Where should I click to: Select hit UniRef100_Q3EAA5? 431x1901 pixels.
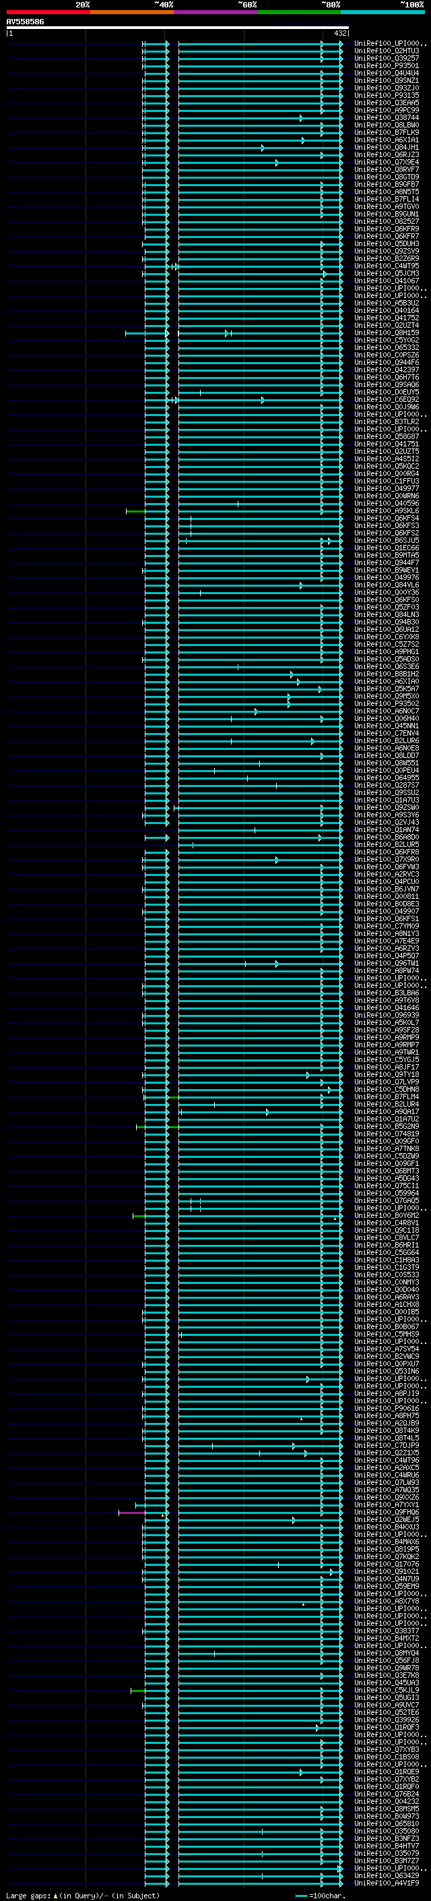coord(387,103)
